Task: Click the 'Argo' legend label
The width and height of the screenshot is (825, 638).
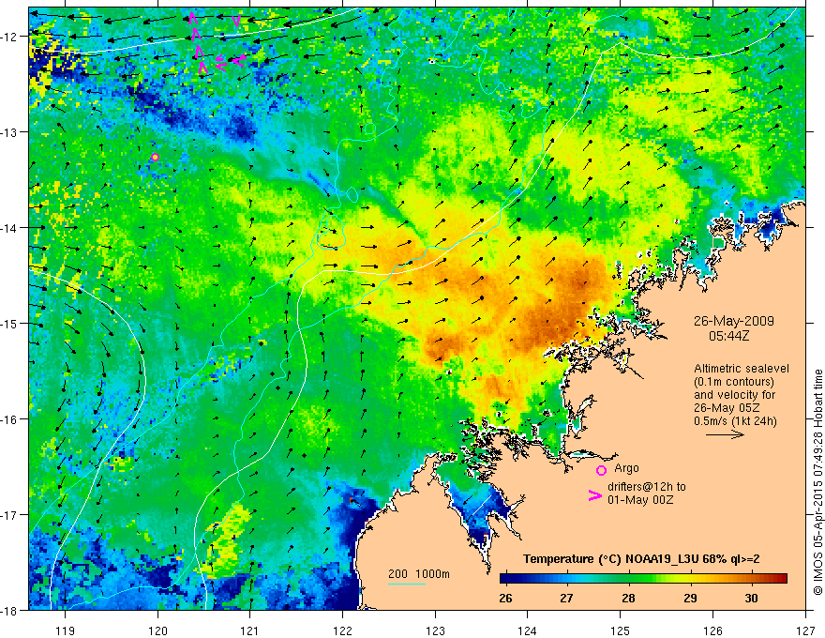Action: tap(626, 467)
